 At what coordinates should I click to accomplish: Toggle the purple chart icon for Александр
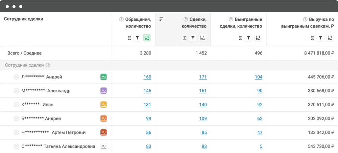(104, 91)
